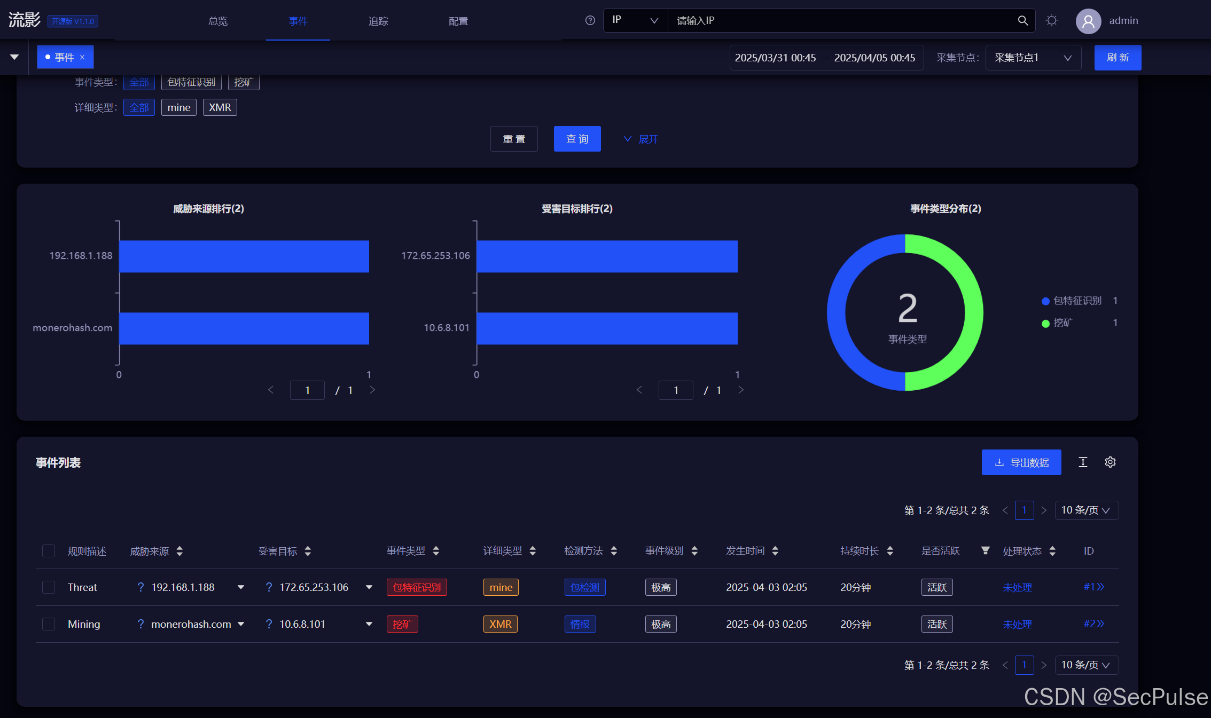The height and width of the screenshot is (718, 1211).
Task: Click the help question mark icon
Action: point(590,20)
